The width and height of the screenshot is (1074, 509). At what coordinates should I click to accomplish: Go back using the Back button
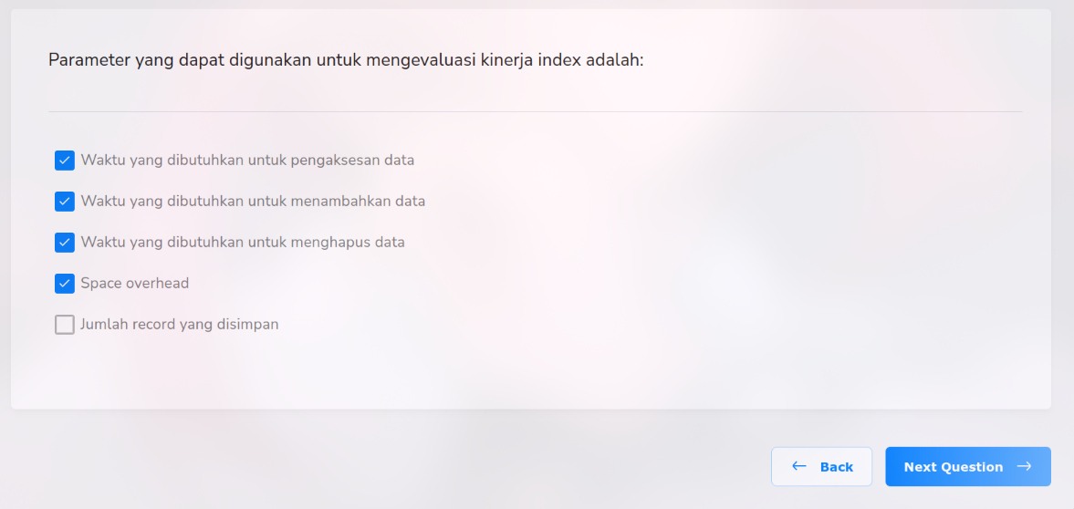(x=821, y=466)
